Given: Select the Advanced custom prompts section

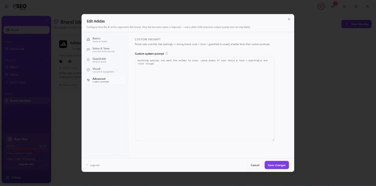Looking at the screenshot, I should pos(105,80).
